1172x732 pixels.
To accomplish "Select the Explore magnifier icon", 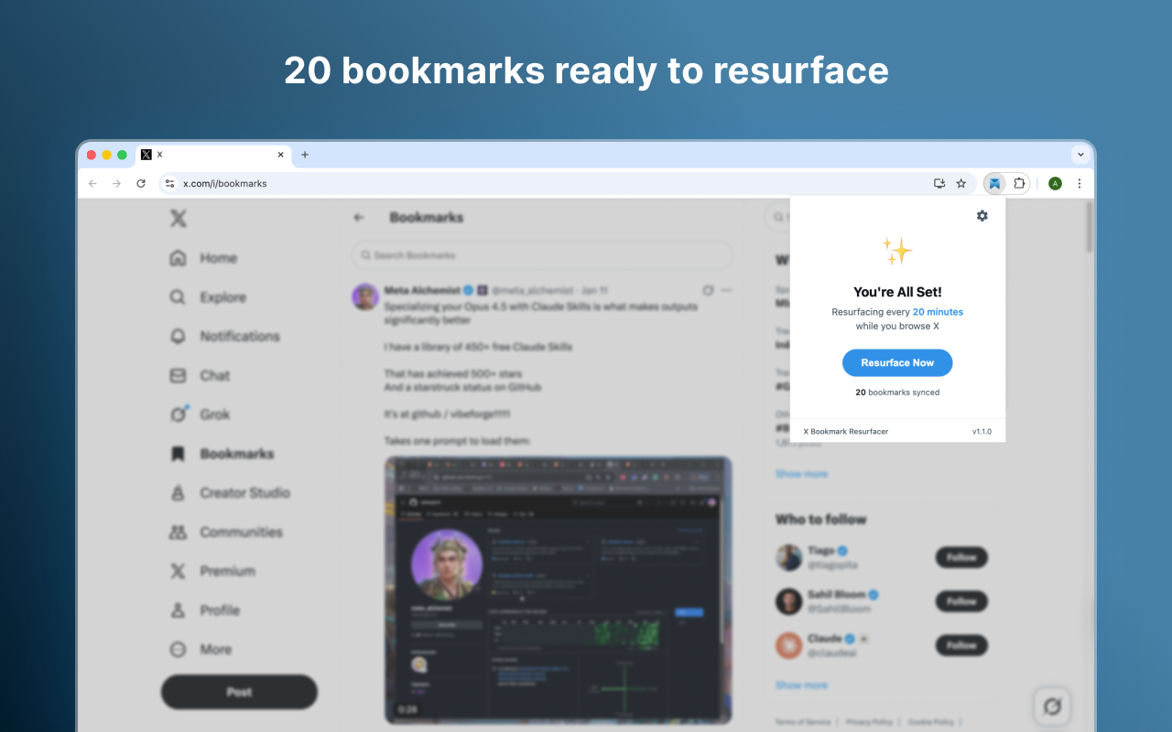I will coord(179,297).
